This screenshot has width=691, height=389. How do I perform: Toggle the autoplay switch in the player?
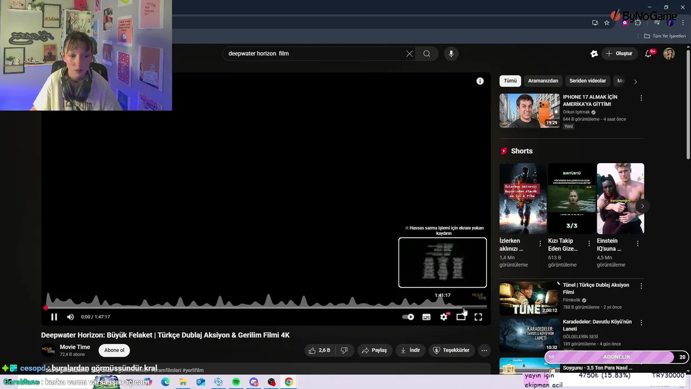[x=408, y=317]
